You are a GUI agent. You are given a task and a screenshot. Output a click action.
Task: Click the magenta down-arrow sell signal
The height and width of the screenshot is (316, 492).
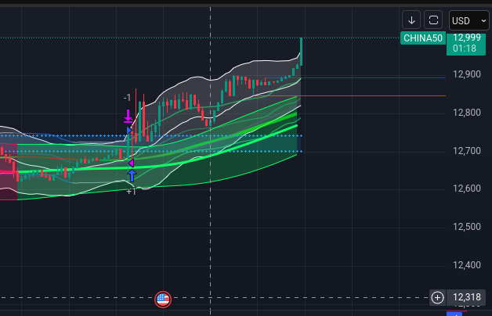tap(128, 116)
